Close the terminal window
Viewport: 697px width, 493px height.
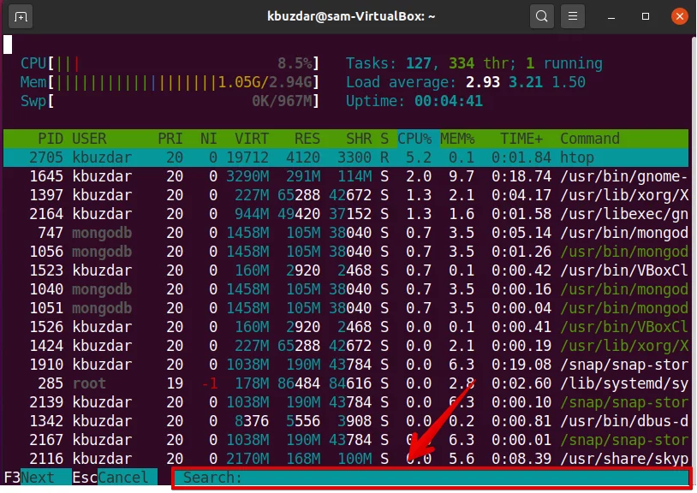click(x=679, y=17)
